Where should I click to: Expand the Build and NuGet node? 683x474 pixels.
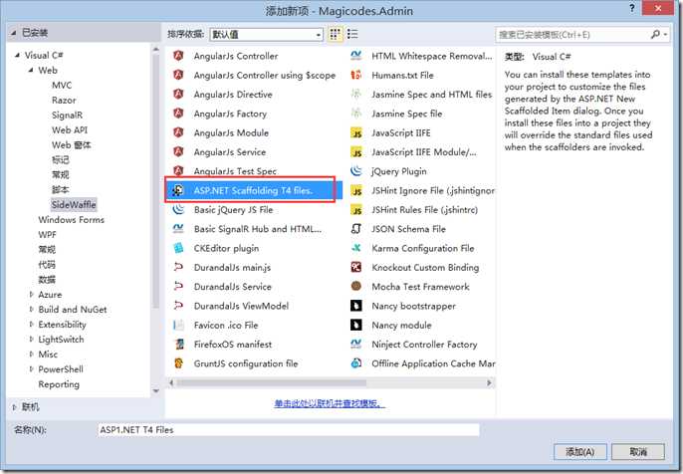point(31,310)
